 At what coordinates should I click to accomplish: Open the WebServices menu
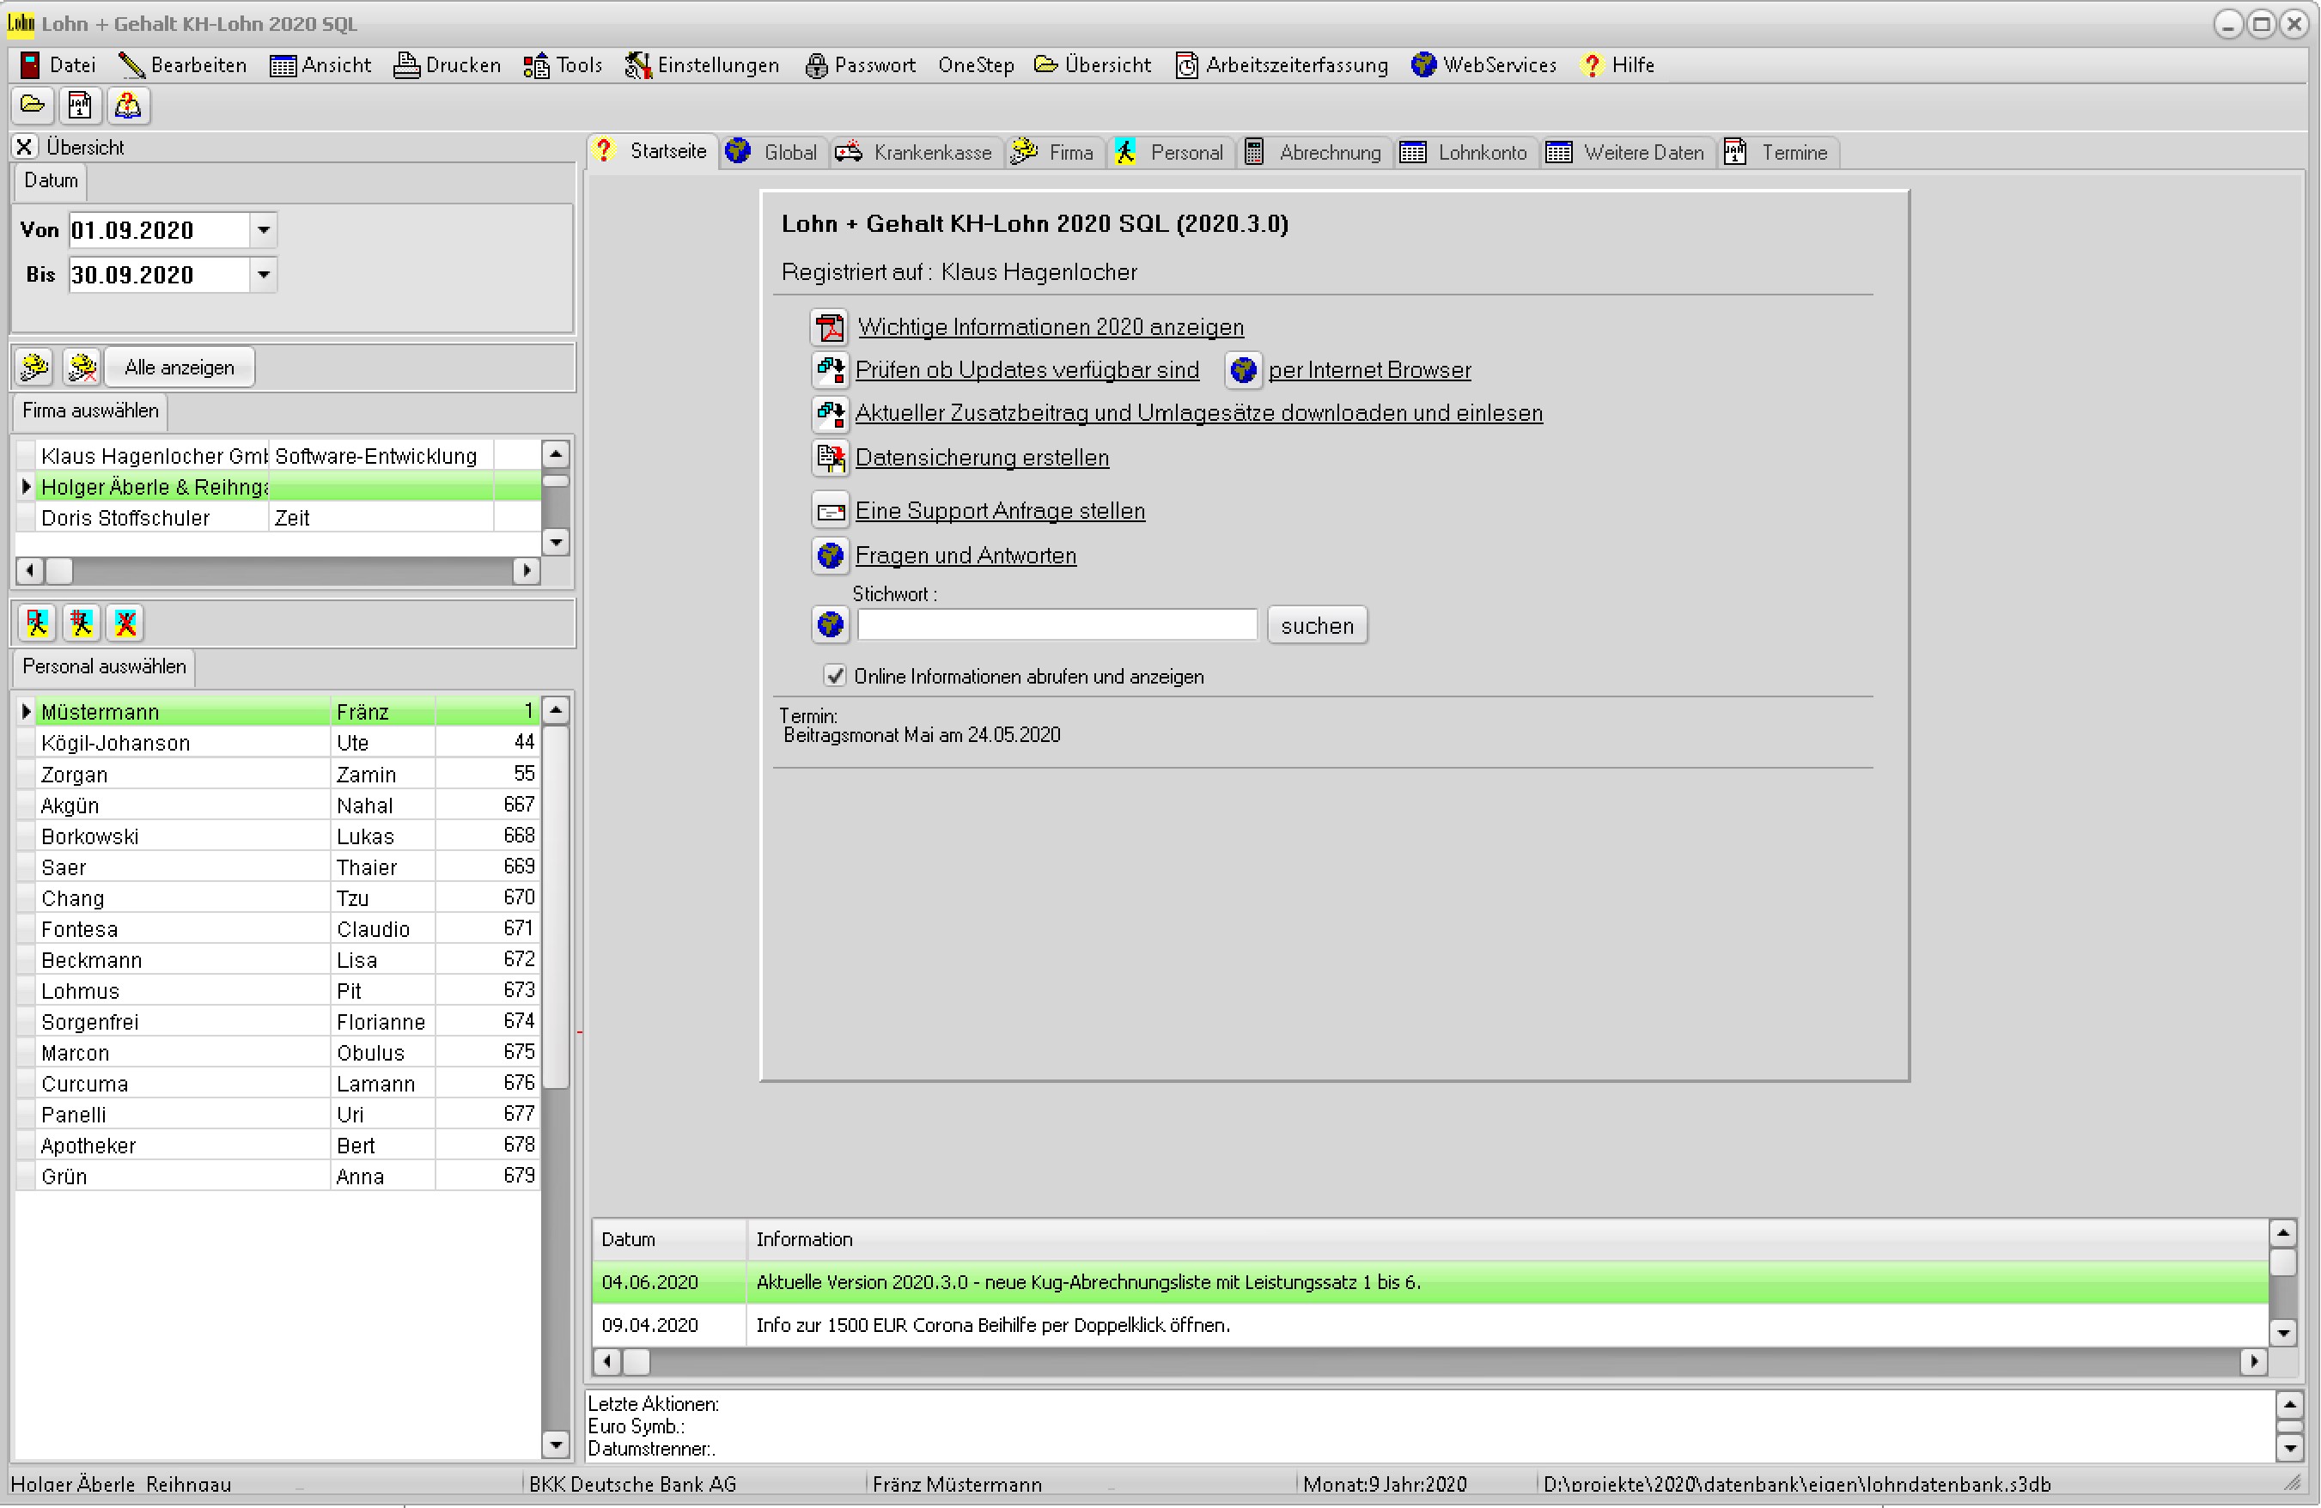point(1484,65)
